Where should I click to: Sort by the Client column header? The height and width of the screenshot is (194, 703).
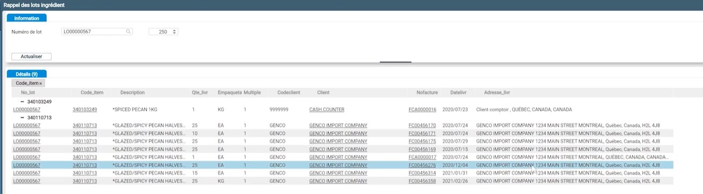[x=323, y=93]
